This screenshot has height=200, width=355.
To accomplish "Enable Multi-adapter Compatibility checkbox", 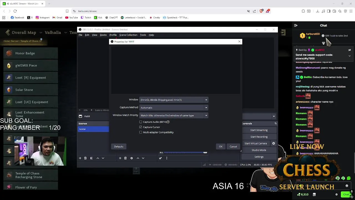I will pos(141,132).
